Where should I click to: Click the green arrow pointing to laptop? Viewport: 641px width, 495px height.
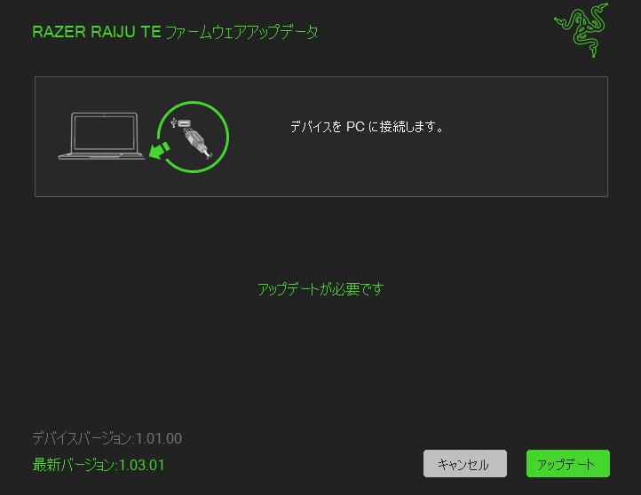point(159,150)
